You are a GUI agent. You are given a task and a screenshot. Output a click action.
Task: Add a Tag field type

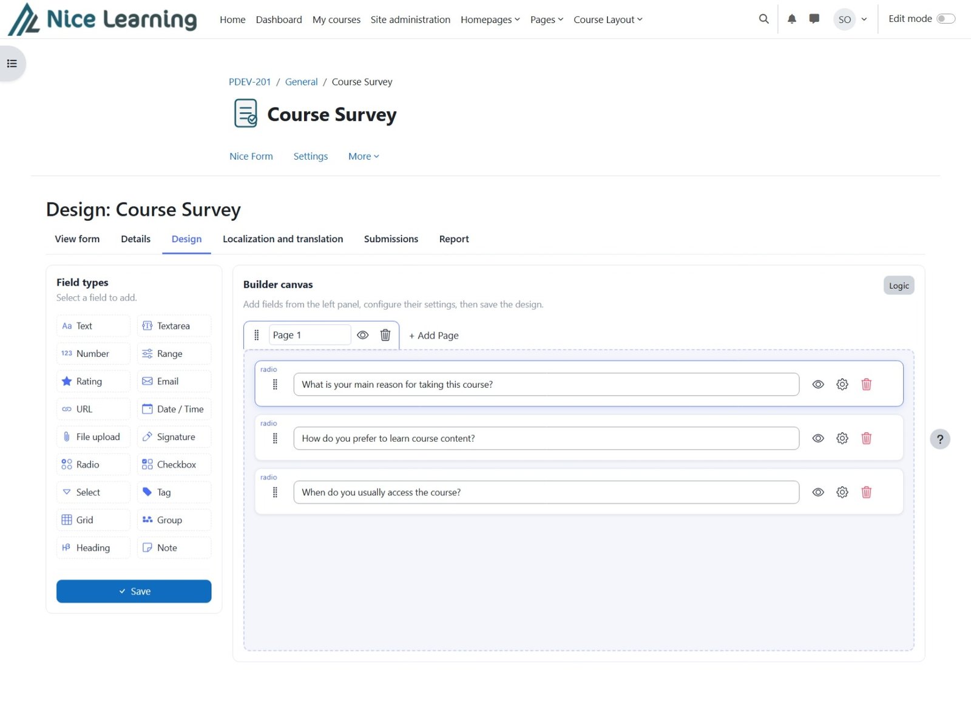174,492
